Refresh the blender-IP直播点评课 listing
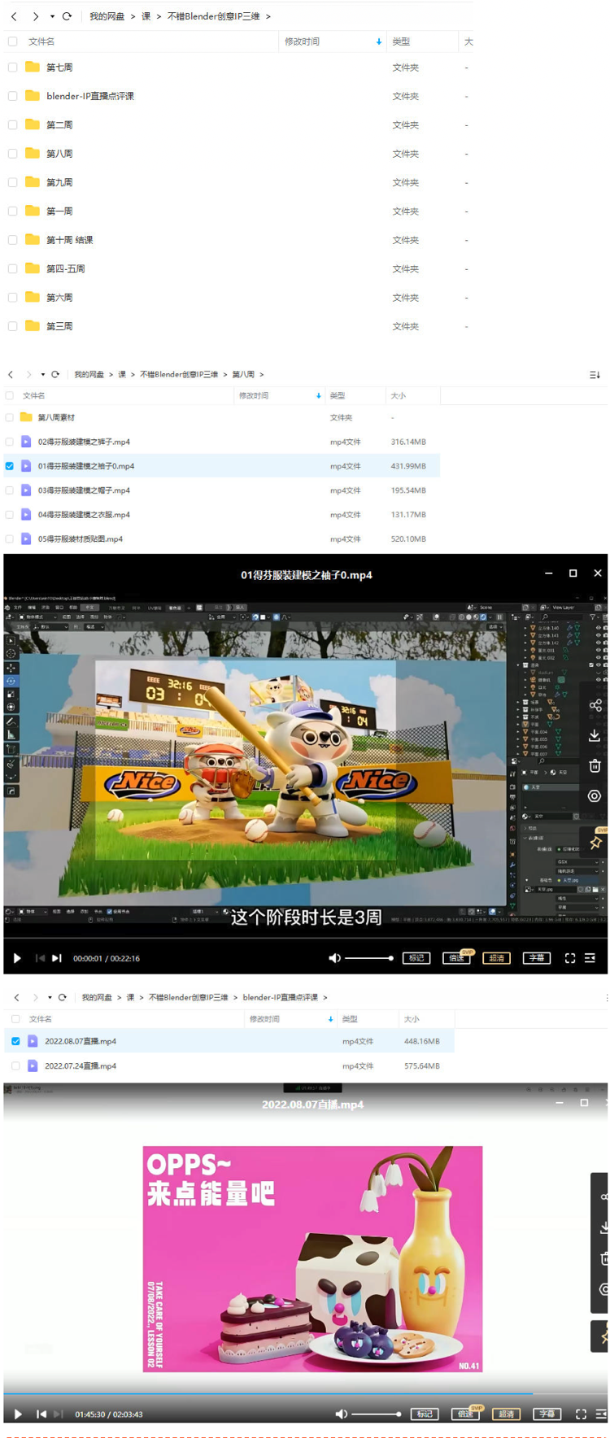The width and height of the screenshot is (610, 1438). tap(63, 997)
